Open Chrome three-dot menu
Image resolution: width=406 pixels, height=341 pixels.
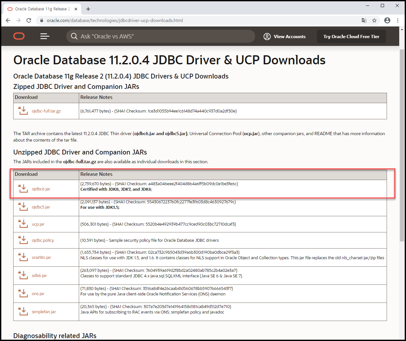(398, 20)
